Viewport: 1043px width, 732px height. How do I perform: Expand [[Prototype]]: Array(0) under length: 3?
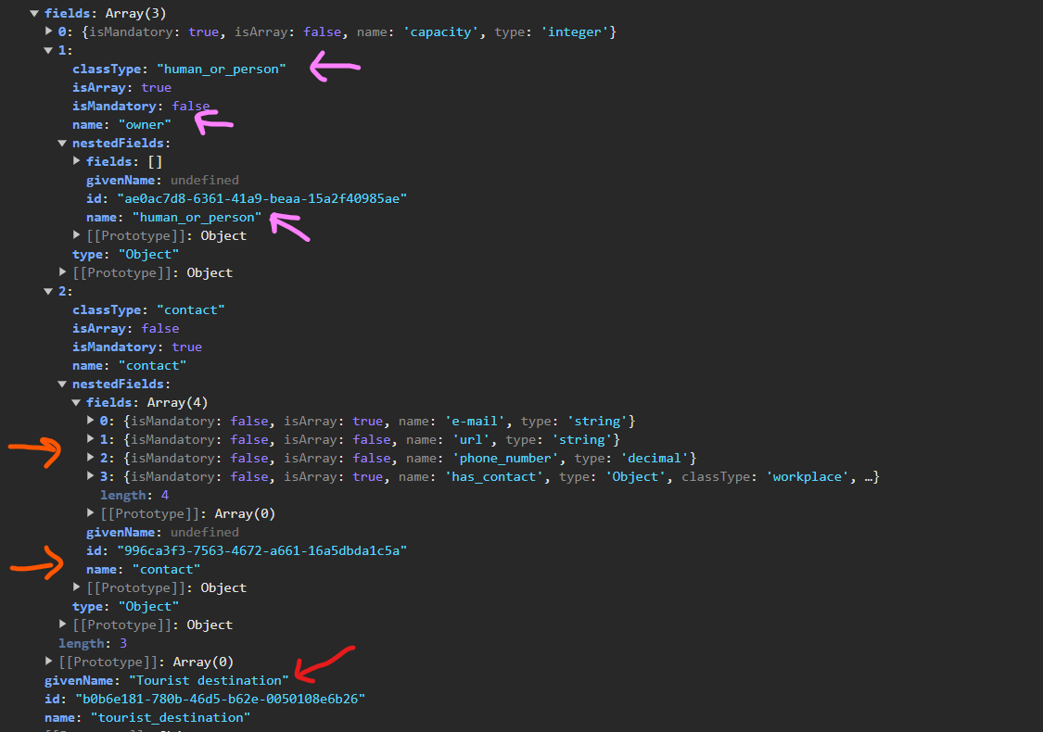tap(49, 663)
